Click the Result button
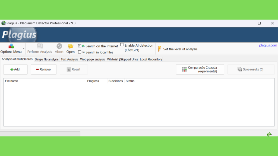Screen dimensions: 278x156 click(74, 69)
